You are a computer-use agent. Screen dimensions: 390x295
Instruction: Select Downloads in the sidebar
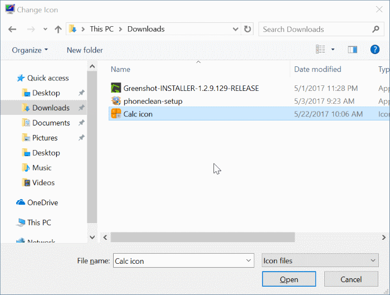tap(51, 108)
